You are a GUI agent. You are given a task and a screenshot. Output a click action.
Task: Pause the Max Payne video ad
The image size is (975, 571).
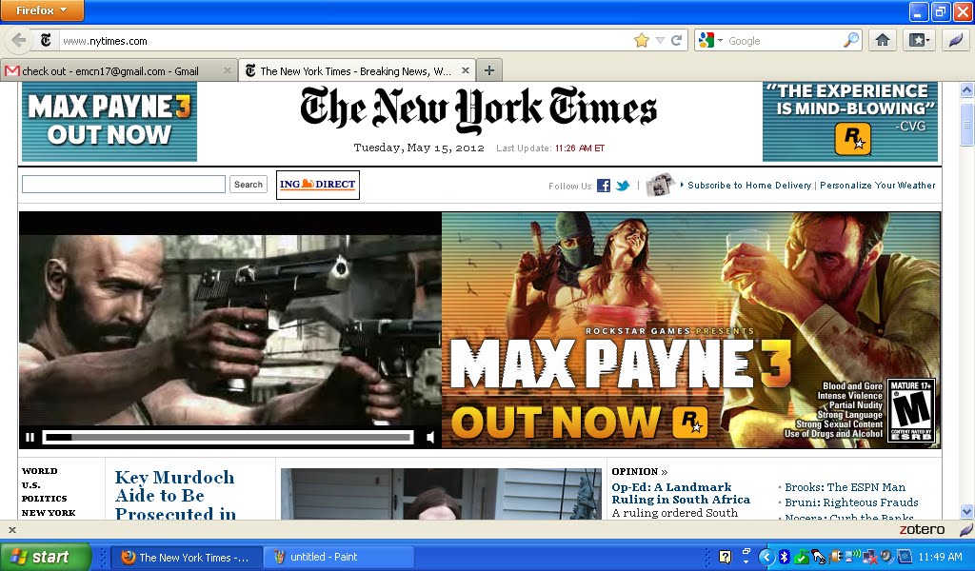[30, 438]
